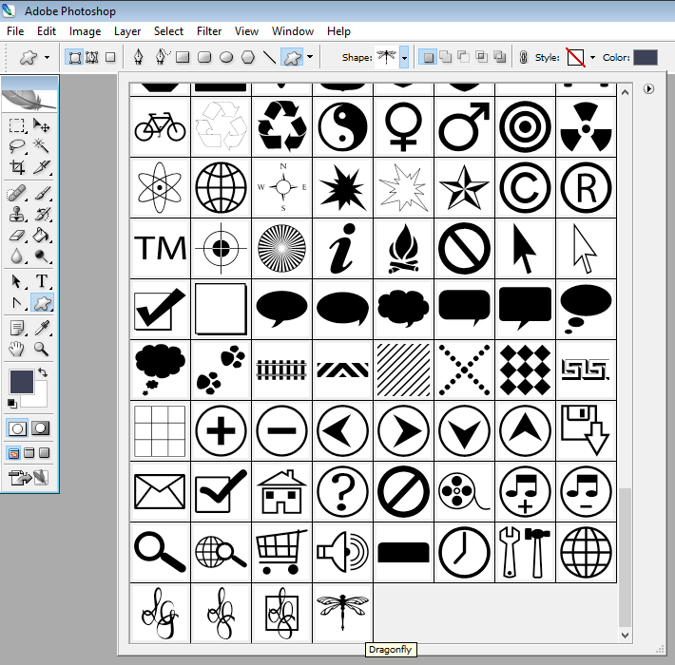The image size is (675, 665).
Task: Click the foreground color swatch
Action: click(21, 382)
